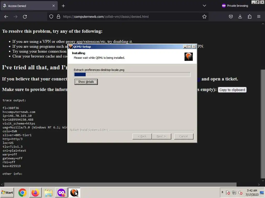Click the Firefox taskbar icon

coord(35,193)
